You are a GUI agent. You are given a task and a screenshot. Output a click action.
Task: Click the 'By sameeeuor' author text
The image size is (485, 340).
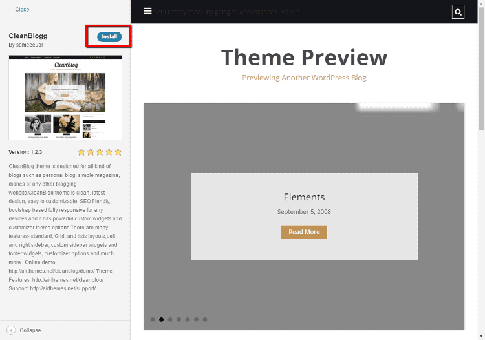(26, 45)
